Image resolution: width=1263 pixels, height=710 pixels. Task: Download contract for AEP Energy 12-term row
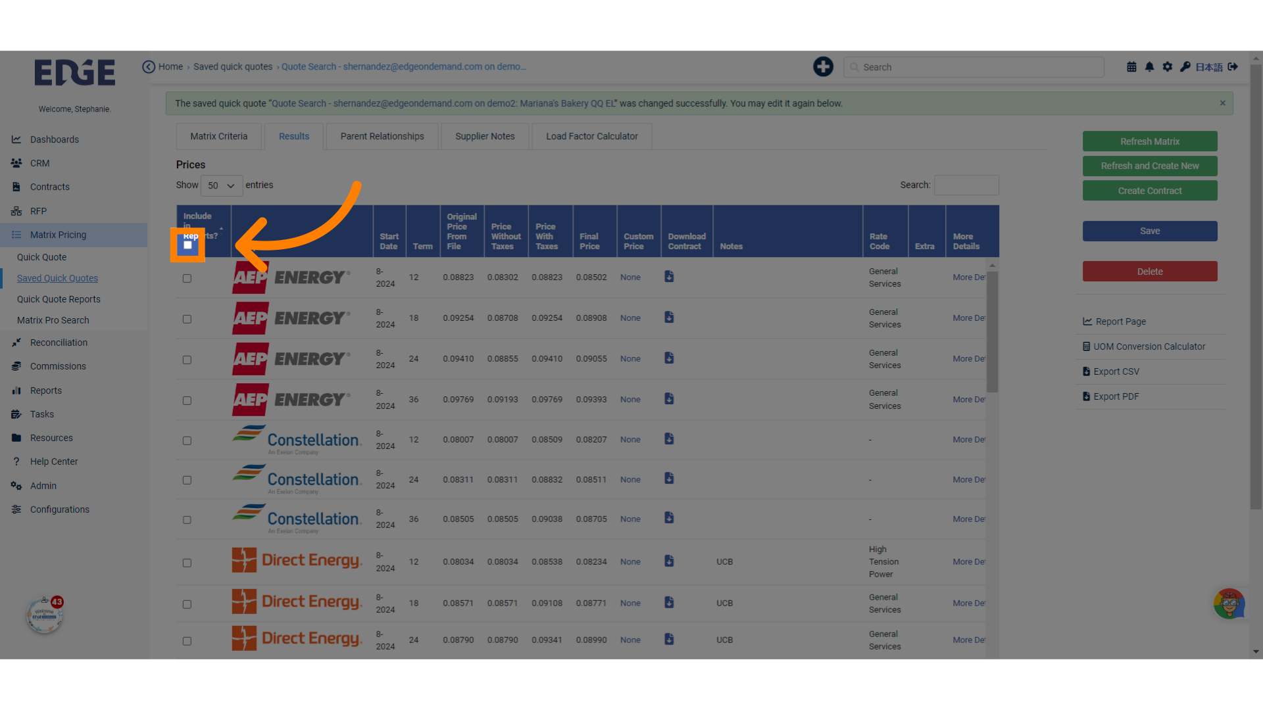(x=669, y=277)
